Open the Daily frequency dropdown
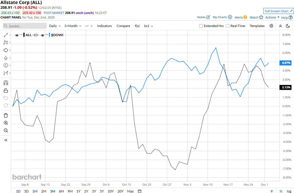Viewport: 294px width, 193px height. tap(55, 26)
